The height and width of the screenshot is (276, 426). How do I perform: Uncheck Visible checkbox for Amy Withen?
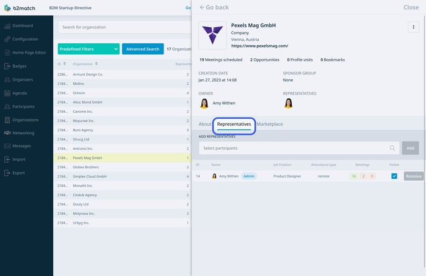pos(394,176)
